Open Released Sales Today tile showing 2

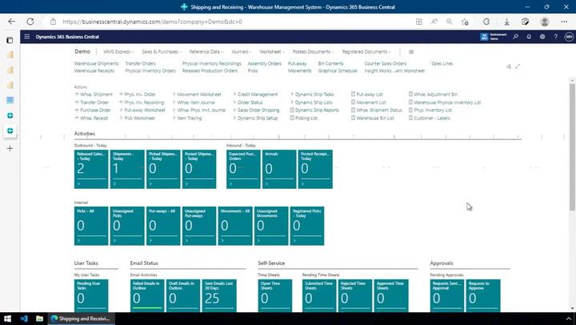tap(91, 169)
